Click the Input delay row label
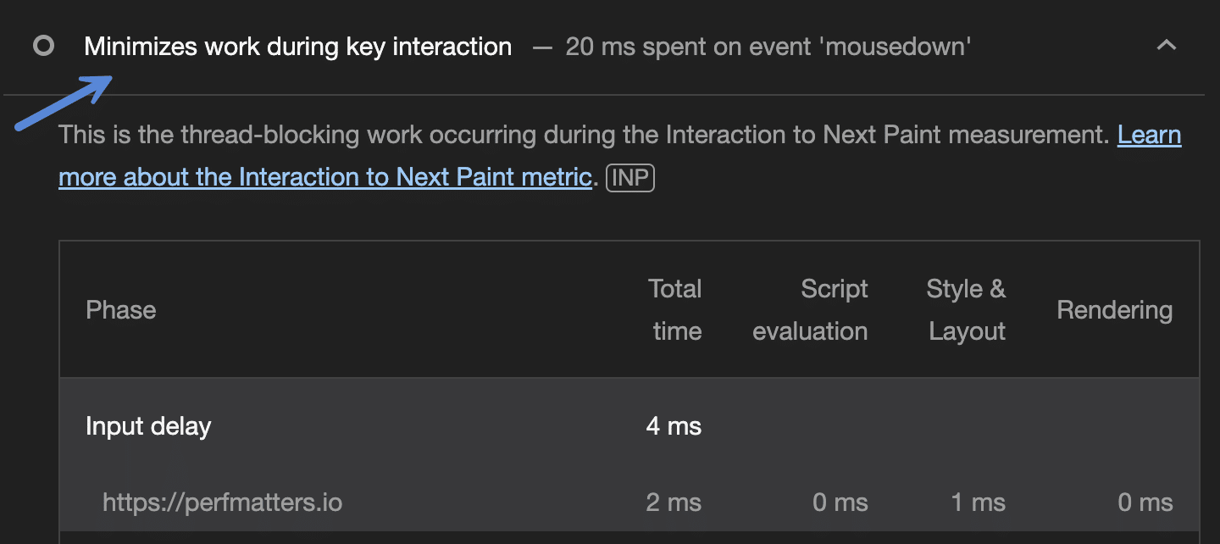This screenshot has height=544, width=1220. click(148, 425)
